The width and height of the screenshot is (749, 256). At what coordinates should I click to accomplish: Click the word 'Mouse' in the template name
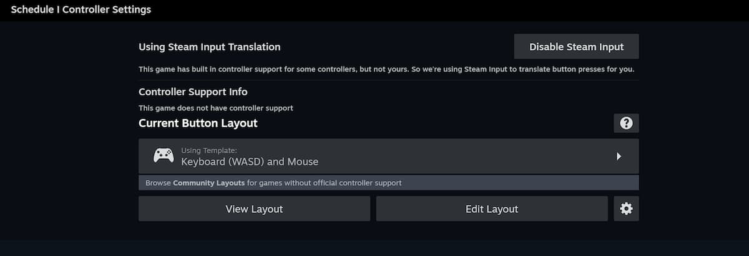[303, 162]
